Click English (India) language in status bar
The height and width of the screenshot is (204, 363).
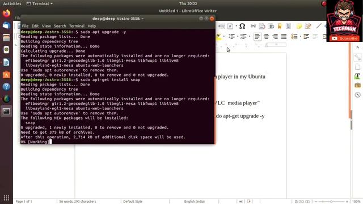(194, 202)
